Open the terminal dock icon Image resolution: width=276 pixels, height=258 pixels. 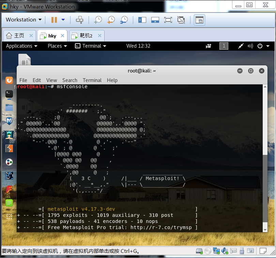pyautogui.click(x=9, y=94)
